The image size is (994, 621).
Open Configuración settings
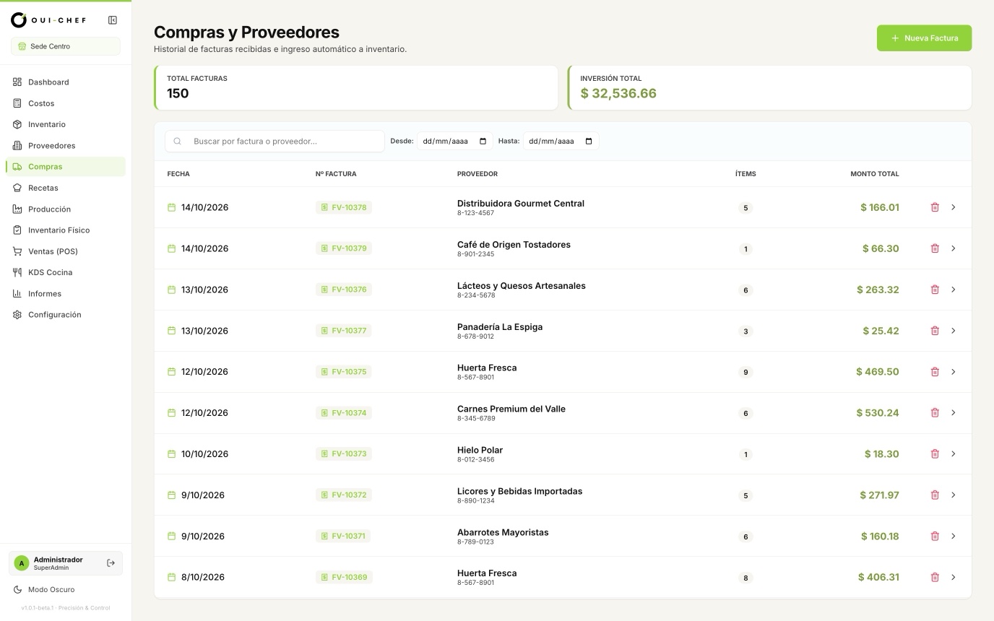pos(66,315)
